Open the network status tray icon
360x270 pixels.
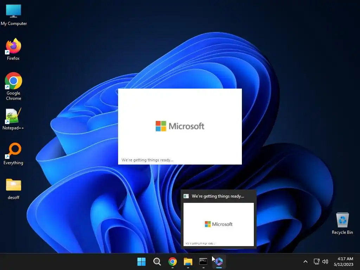pyautogui.click(x=317, y=262)
